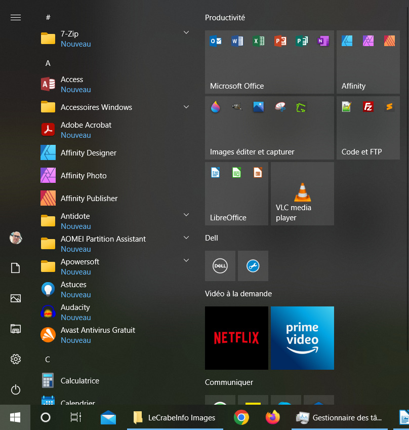Image resolution: width=409 pixels, height=430 pixels.
Task: Launch Affinity Photo from app list
Action: [115, 175]
